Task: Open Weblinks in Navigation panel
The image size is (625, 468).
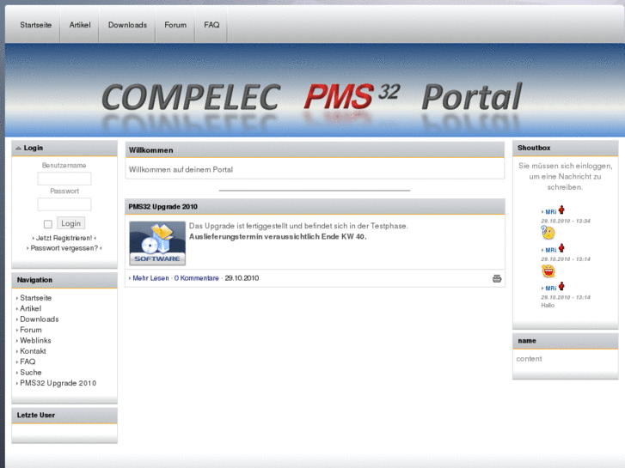Action: [x=35, y=341]
